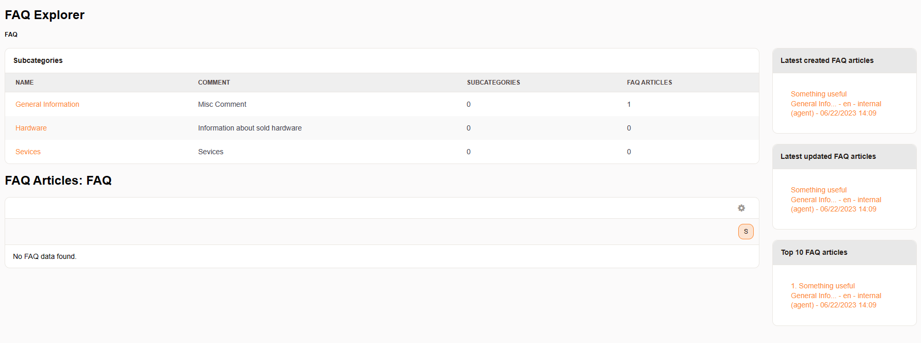The image size is (921, 343).
Task: Click the Subcategories panel header
Action: (38, 60)
